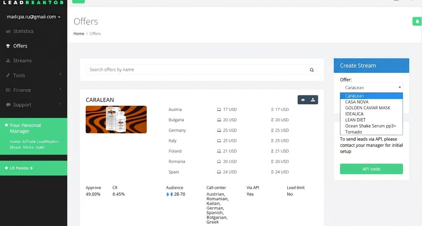Click the API code button
Viewport: 422px width, 226px height.
[x=371, y=169]
